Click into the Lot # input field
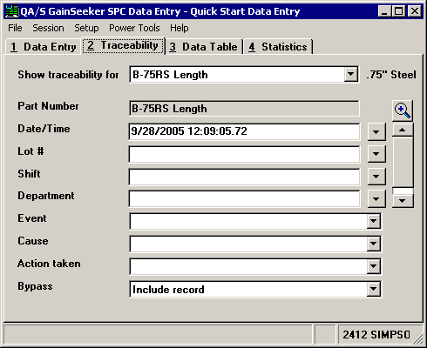427x348 pixels. point(244,154)
